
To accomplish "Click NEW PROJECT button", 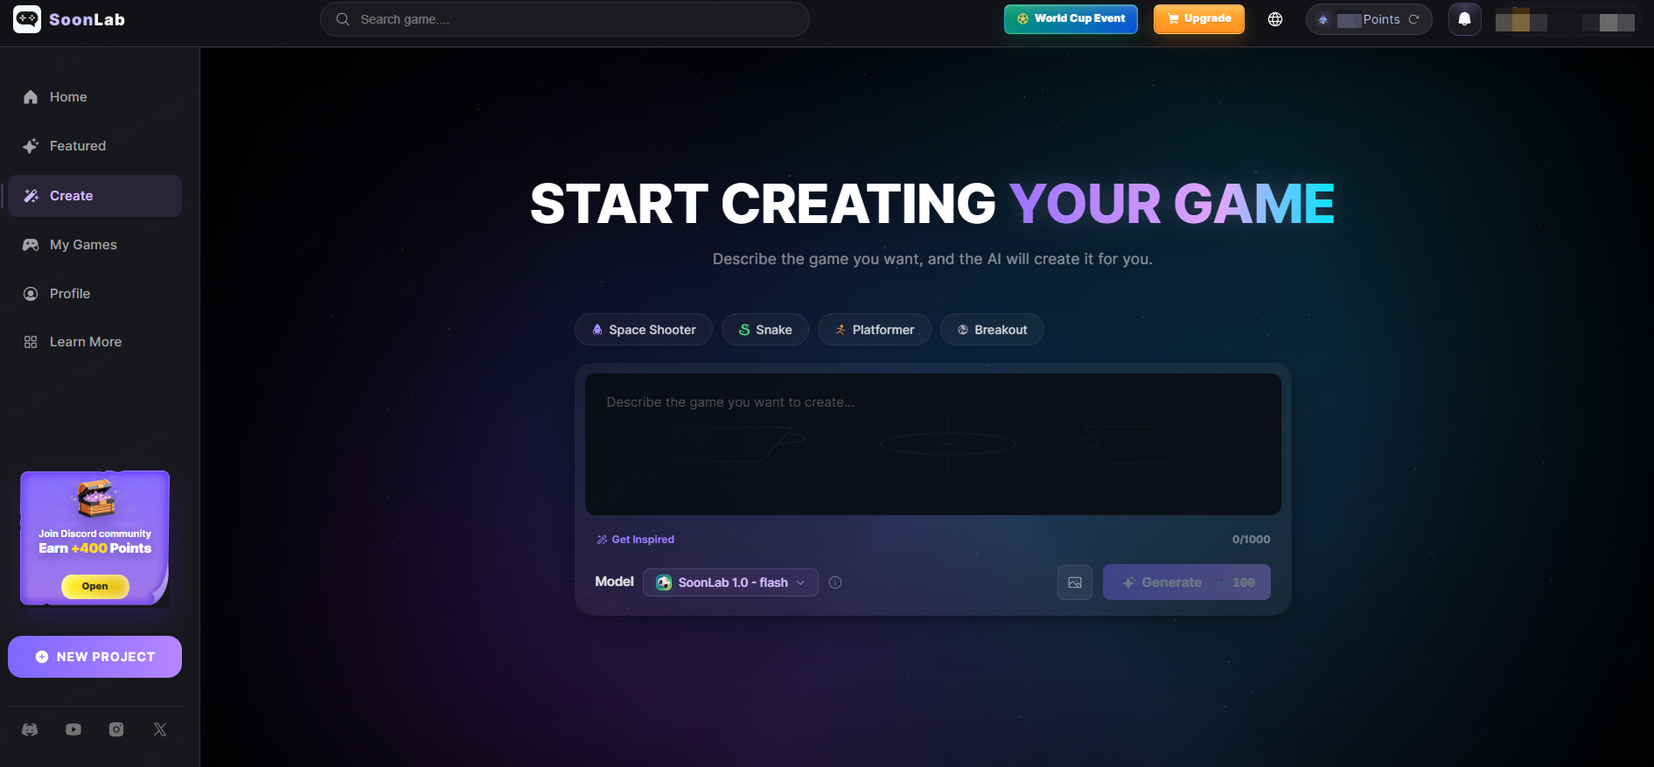I will (94, 657).
